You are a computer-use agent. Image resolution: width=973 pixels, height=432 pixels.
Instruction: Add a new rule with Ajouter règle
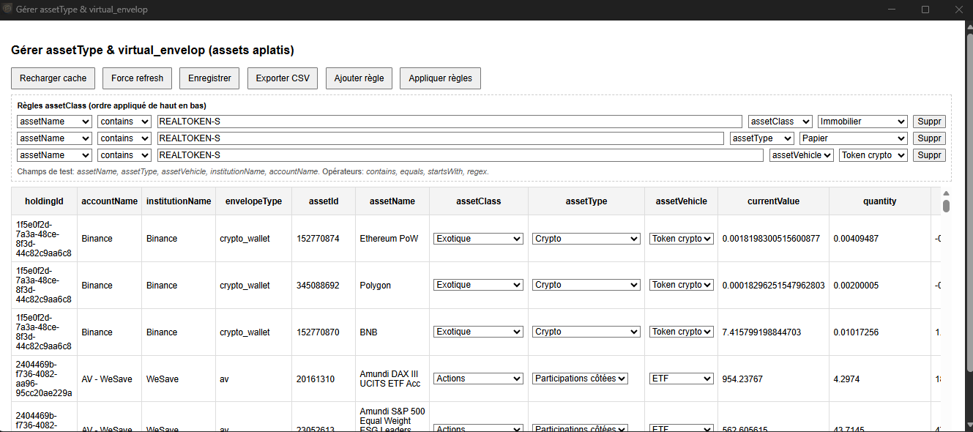(x=359, y=78)
